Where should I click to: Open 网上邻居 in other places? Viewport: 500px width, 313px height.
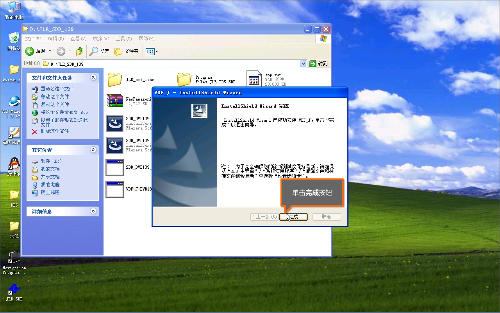click(50, 192)
